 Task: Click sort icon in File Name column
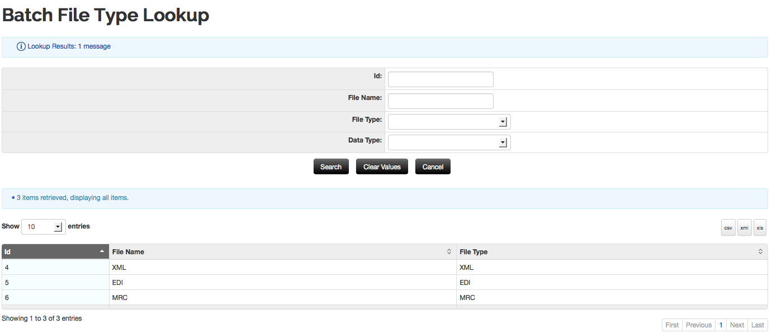tap(449, 252)
